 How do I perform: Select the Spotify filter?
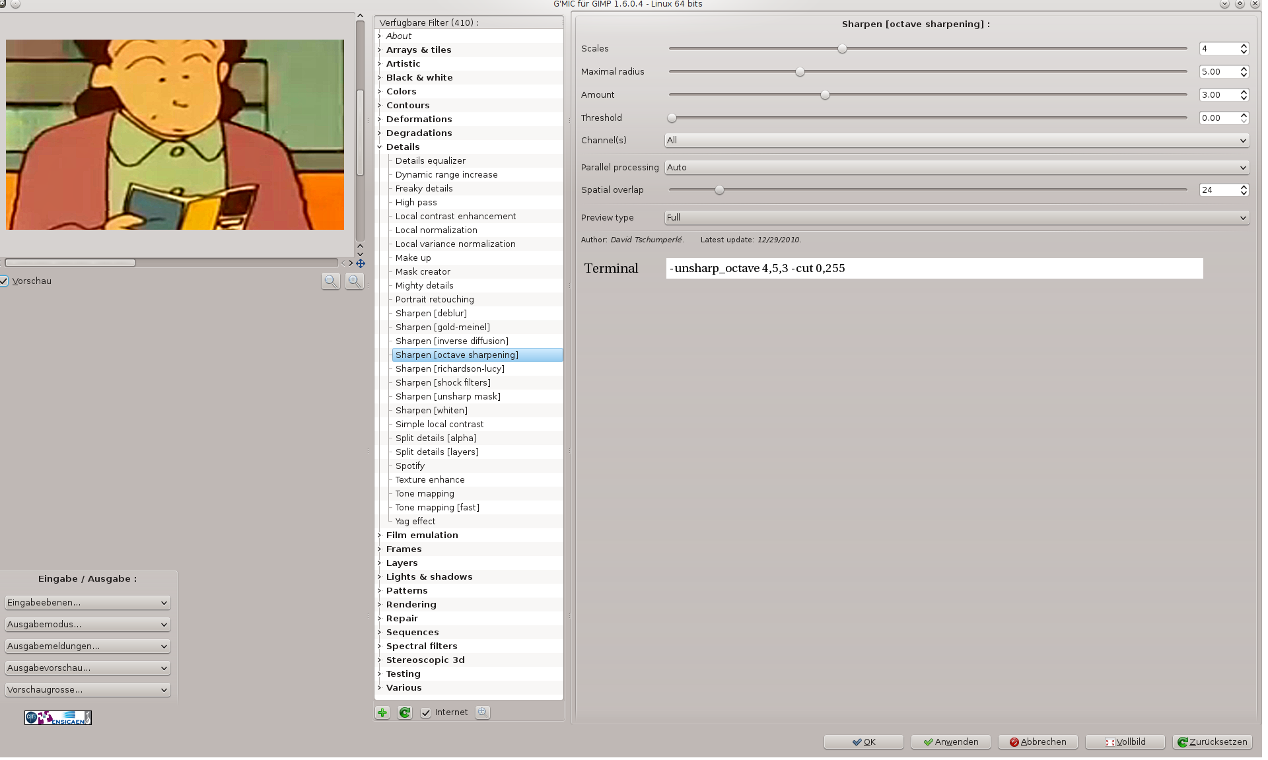pyautogui.click(x=410, y=466)
